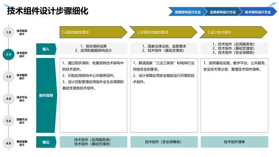279x157 pixels.
Task: Click the 应用架构设计方法 arrow tab
Action: coord(223,12)
